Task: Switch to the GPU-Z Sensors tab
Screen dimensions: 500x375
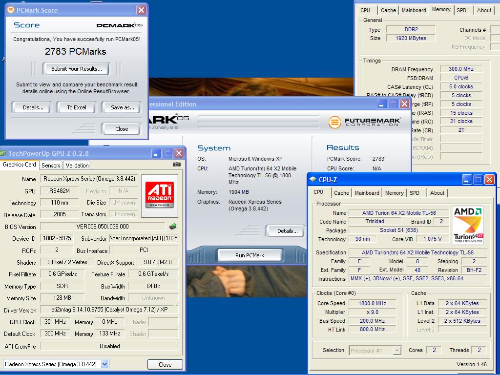Action: point(51,165)
